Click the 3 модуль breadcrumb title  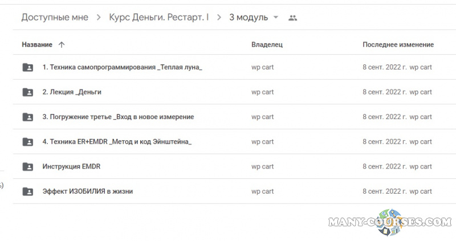(248, 18)
